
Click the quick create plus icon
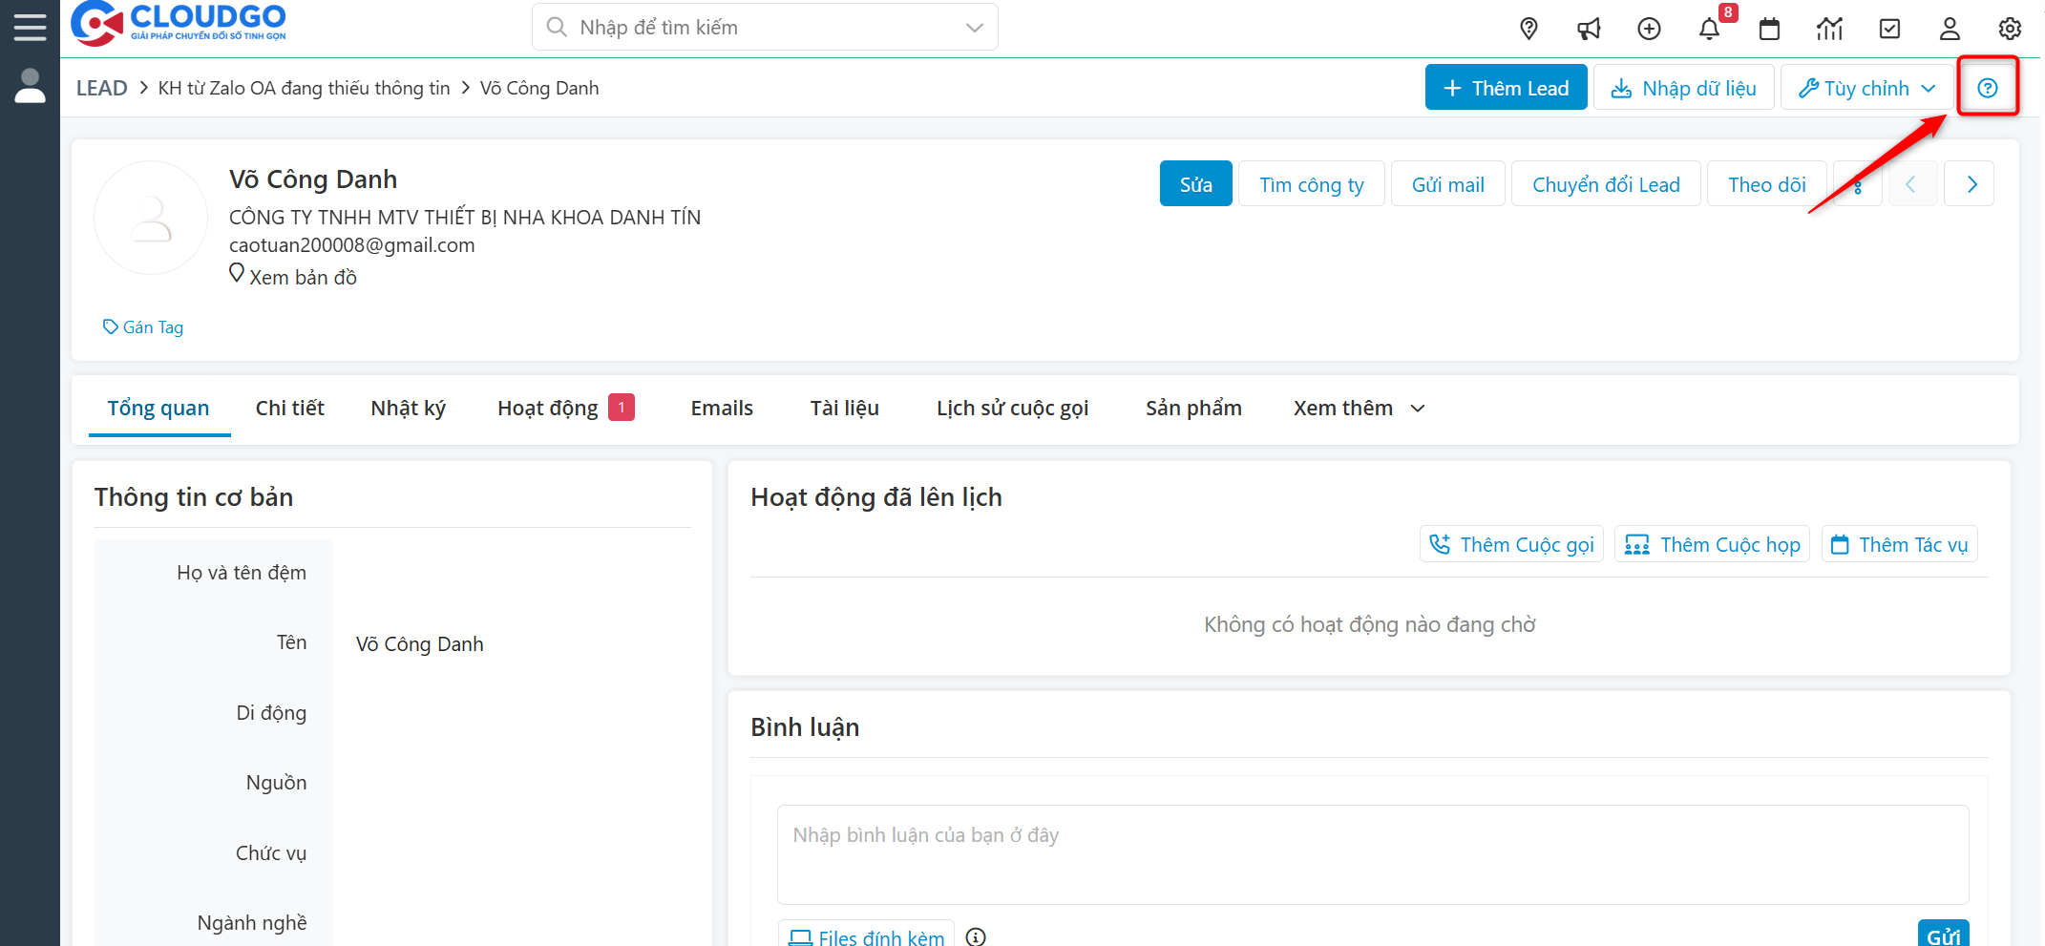click(x=1649, y=29)
